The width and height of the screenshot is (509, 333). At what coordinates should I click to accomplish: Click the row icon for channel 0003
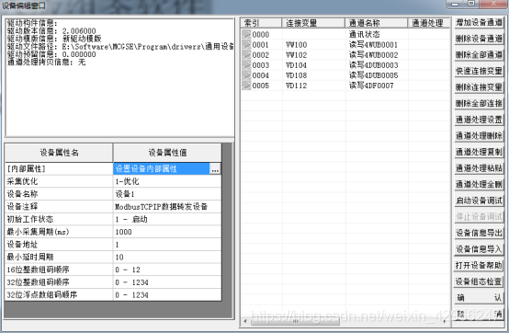pyautogui.click(x=246, y=65)
